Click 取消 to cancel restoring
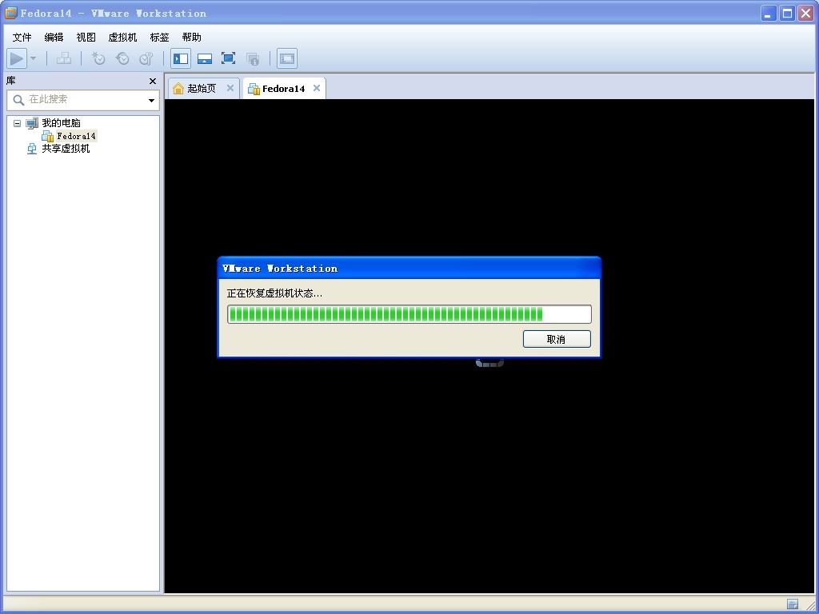The image size is (819, 614). coord(557,339)
